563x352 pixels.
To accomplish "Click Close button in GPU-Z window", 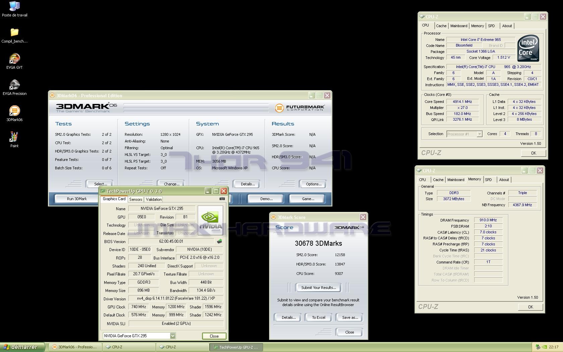I will point(214,336).
